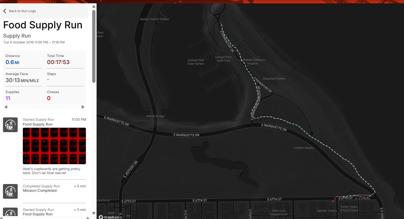Open the Mapbox logo link
Viewport: 404px width, 219px height.
[109, 217]
